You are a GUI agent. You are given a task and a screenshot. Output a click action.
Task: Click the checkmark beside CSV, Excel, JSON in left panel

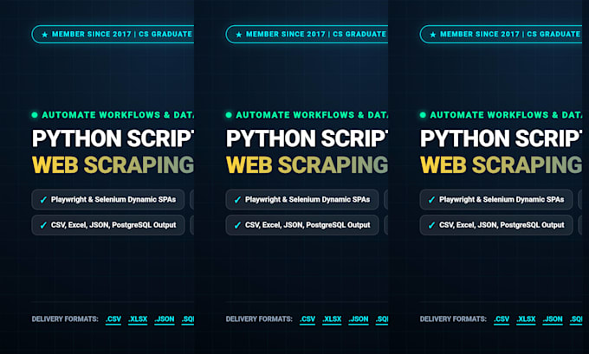[43, 225]
